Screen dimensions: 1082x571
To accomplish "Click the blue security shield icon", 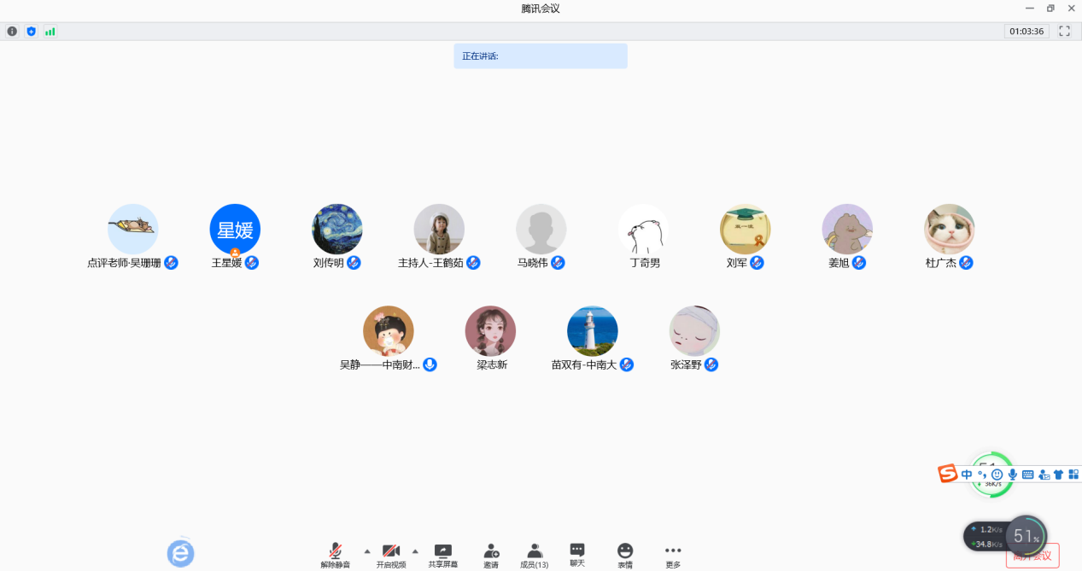I will (x=32, y=32).
